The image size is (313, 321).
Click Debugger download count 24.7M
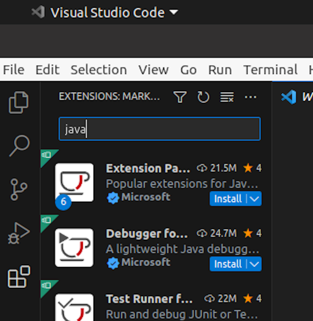click(x=217, y=233)
